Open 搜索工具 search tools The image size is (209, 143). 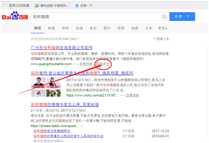click(x=163, y=39)
